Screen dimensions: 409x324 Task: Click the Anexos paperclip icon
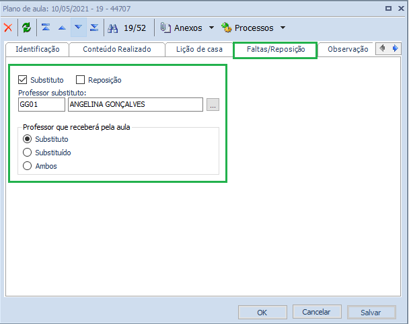point(165,28)
